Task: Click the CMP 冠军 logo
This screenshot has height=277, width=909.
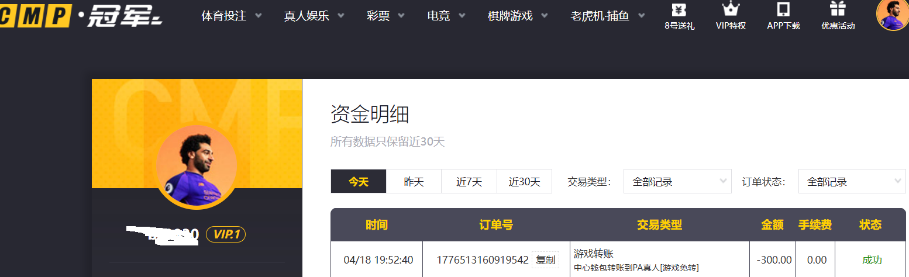Action: (x=81, y=16)
